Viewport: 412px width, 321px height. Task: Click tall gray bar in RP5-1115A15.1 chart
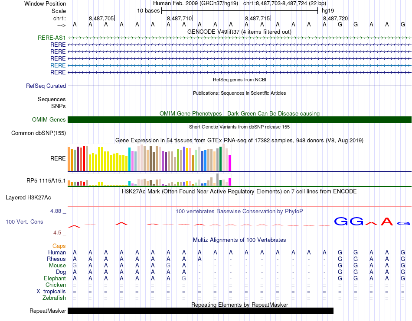coord(218,180)
